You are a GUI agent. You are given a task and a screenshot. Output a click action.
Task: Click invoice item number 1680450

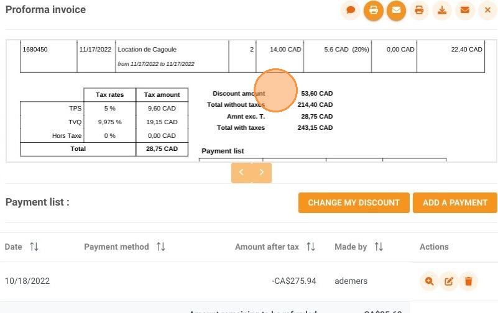click(x=35, y=50)
